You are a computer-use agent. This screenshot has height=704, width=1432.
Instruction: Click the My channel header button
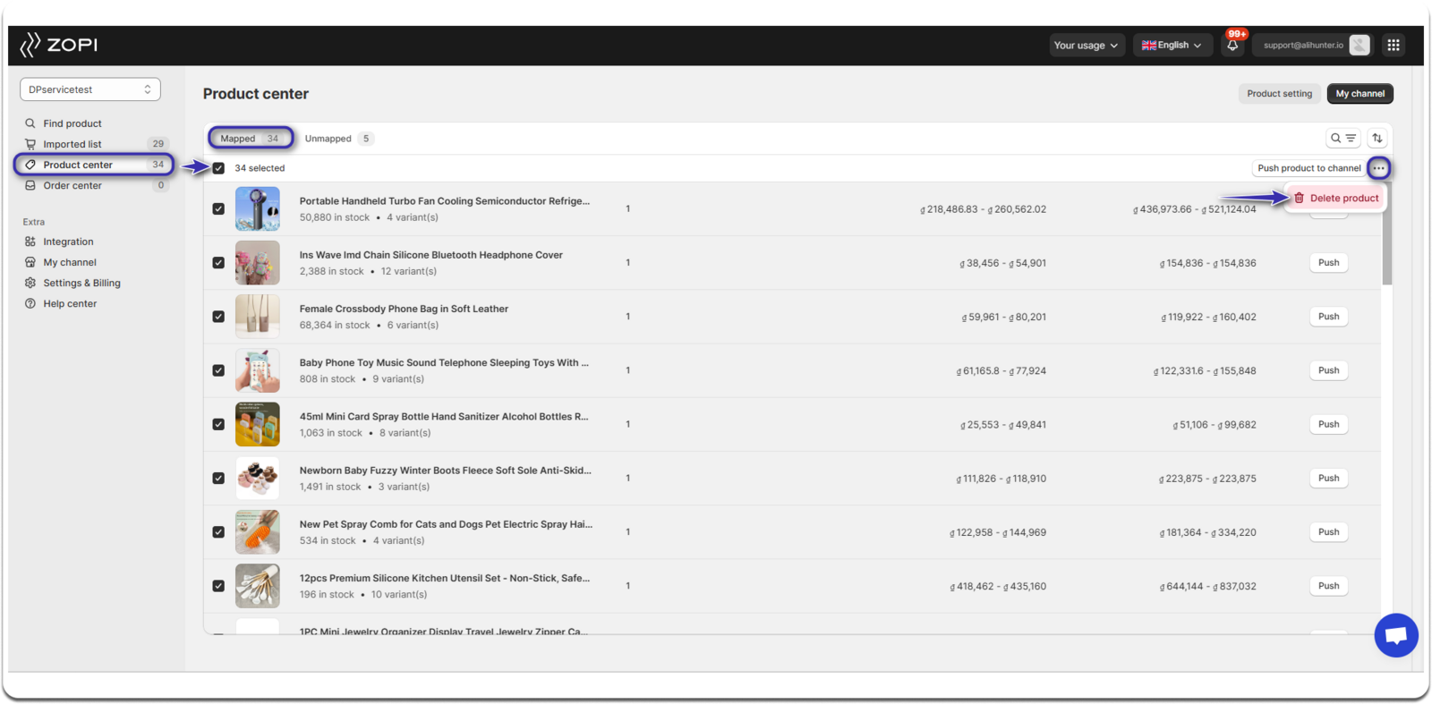[x=1360, y=94]
